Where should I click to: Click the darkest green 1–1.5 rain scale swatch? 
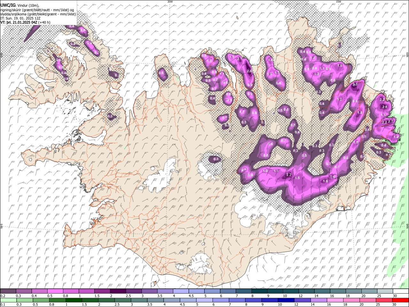73,300
